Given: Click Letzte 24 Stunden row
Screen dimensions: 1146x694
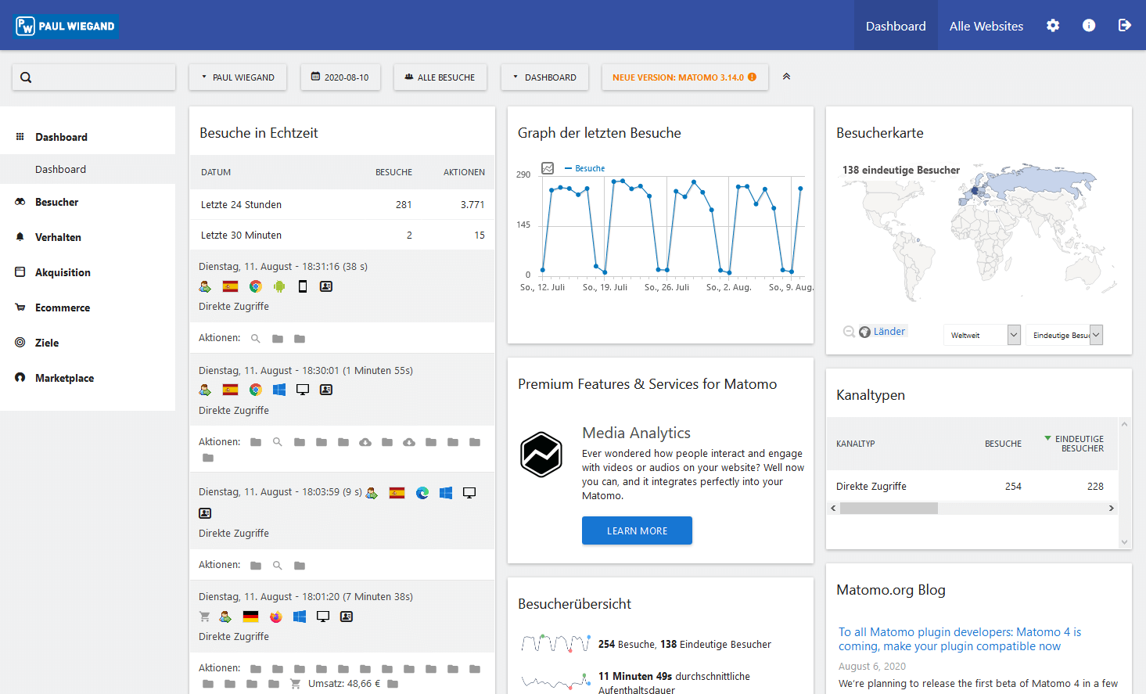Looking at the screenshot, I should pyautogui.click(x=342, y=204).
